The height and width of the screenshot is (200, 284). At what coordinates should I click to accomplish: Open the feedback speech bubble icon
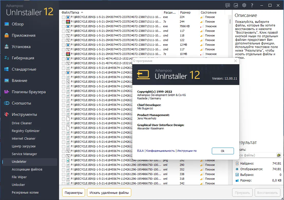point(228,5)
